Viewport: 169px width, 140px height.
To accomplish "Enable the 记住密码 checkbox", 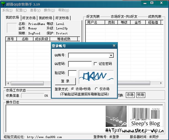I will [x=95, y=64].
